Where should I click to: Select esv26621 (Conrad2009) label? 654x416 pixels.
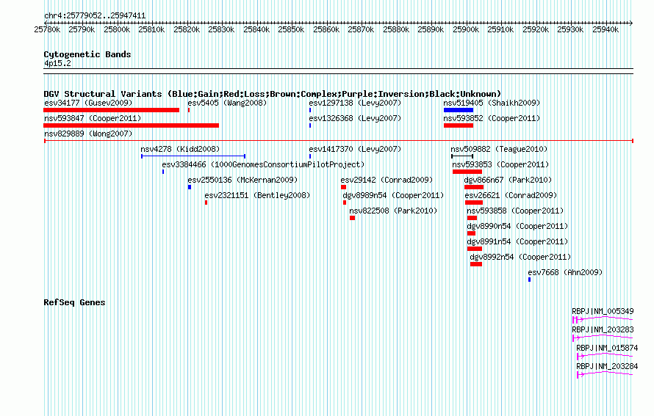[x=511, y=195]
